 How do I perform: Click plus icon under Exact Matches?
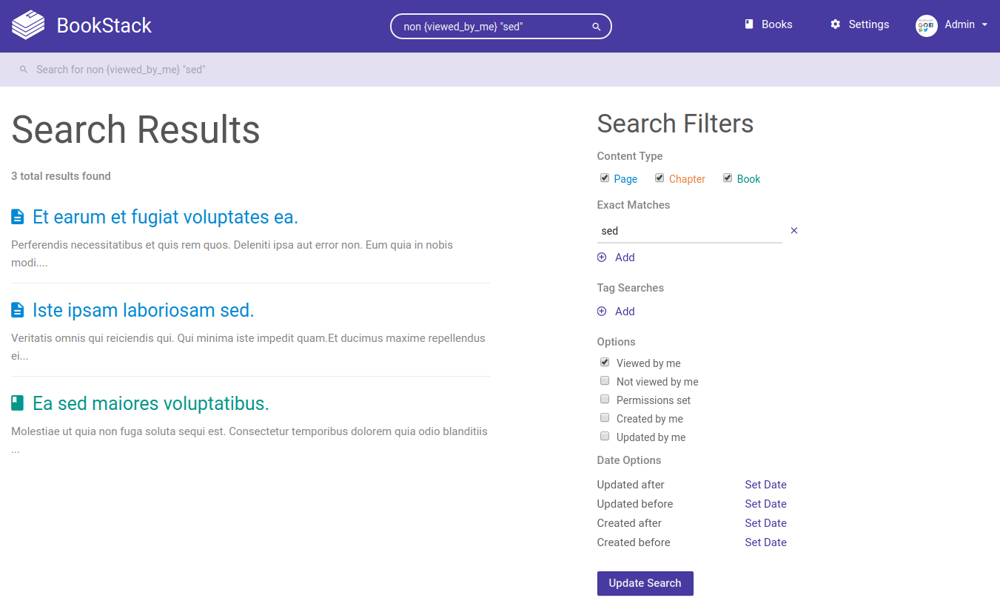point(602,258)
